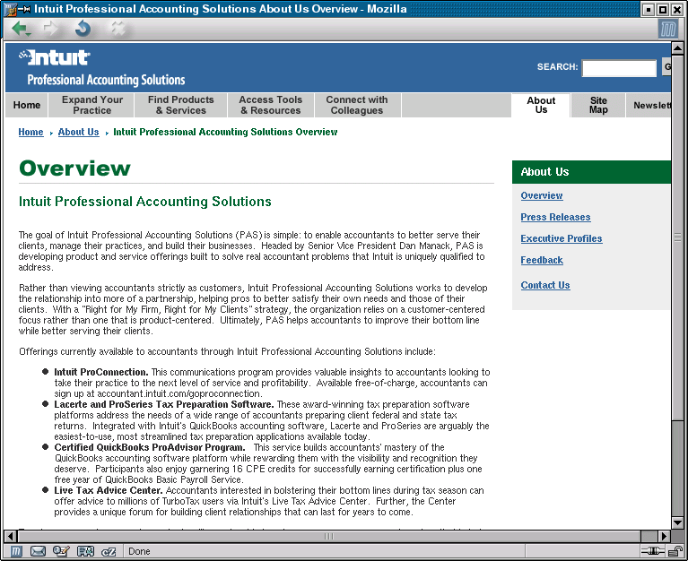Click the About Us breadcrumb link
Screen dimensions: 688x561
tap(79, 132)
